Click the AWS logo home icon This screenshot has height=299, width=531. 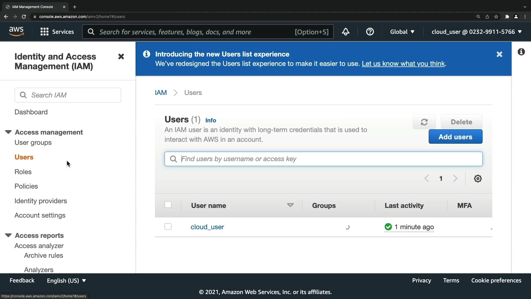coord(16,32)
